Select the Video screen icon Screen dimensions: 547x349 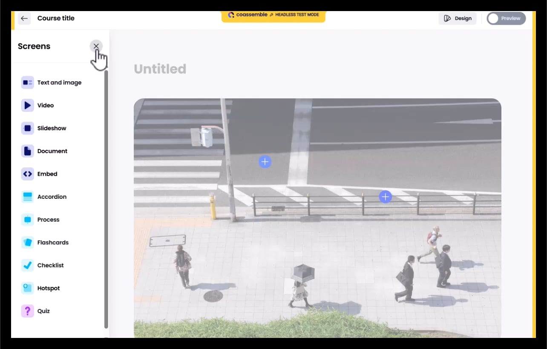pyautogui.click(x=28, y=105)
